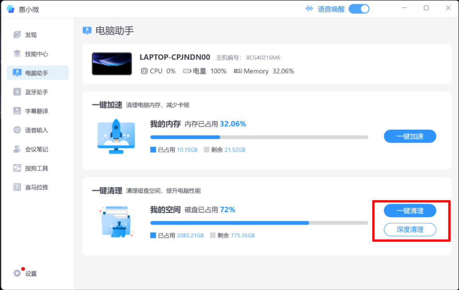Select the 语音输入 microphone icon
Image resolution: width=459 pixels, height=290 pixels.
tap(17, 130)
